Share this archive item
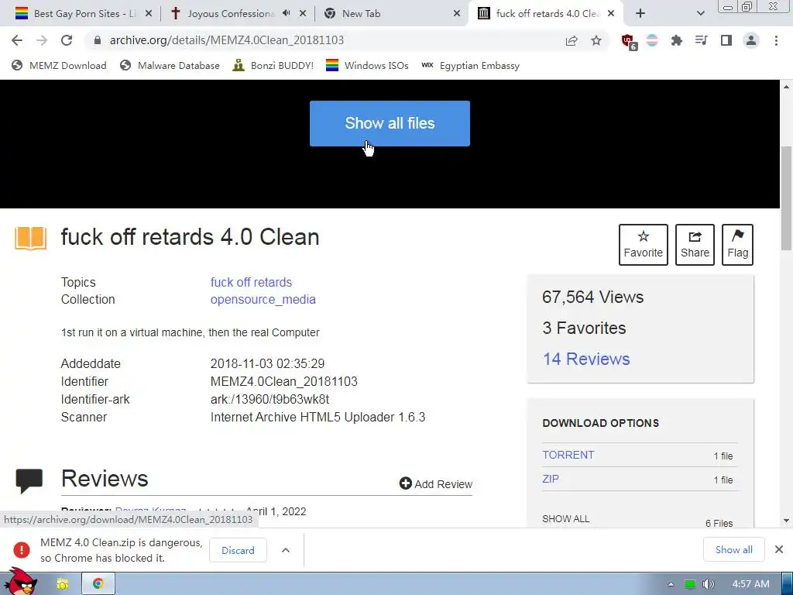Viewport: 793px width, 595px height. pyautogui.click(x=695, y=245)
